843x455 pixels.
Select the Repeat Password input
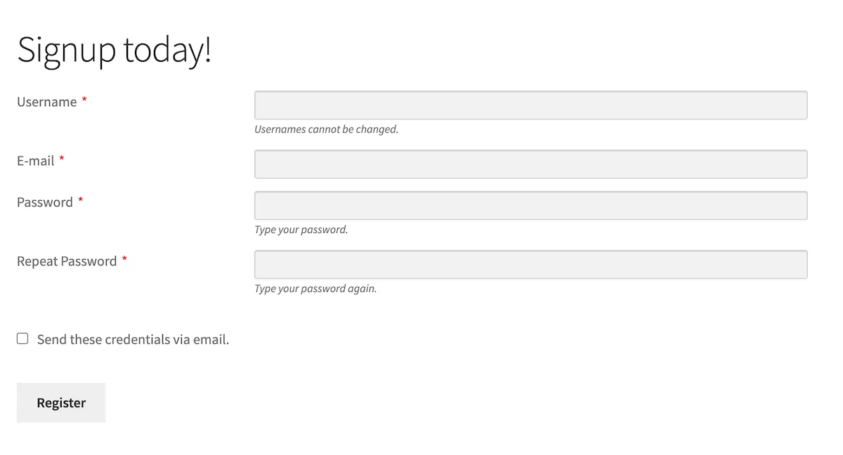click(x=530, y=265)
